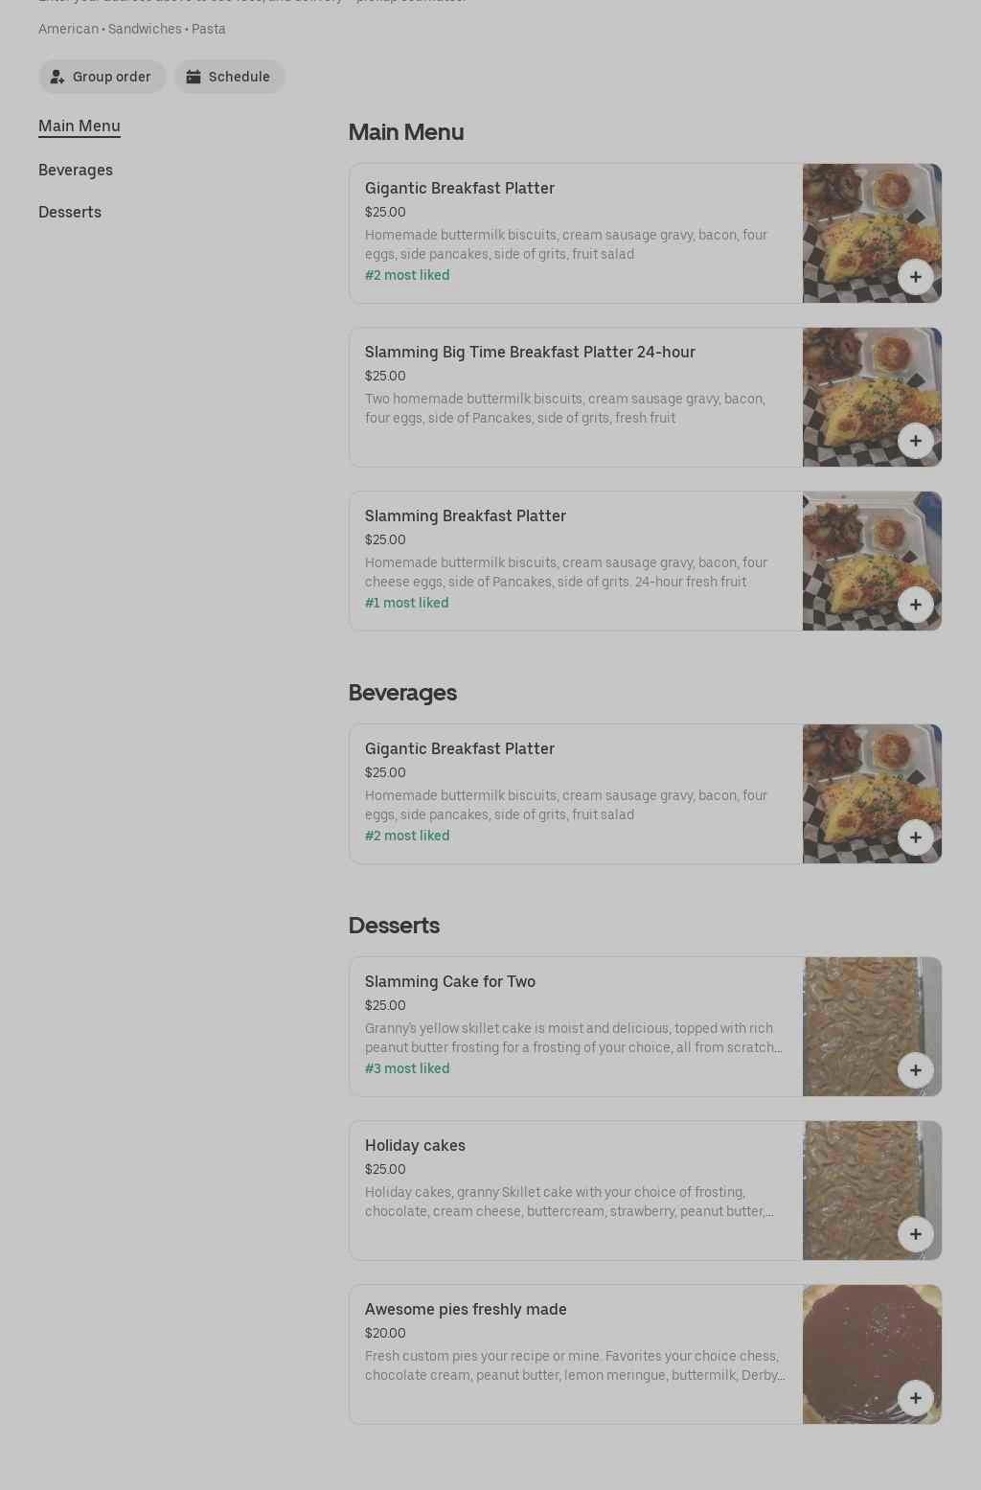Add Slamming Big Time Breakfast Platter

[x=915, y=441]
